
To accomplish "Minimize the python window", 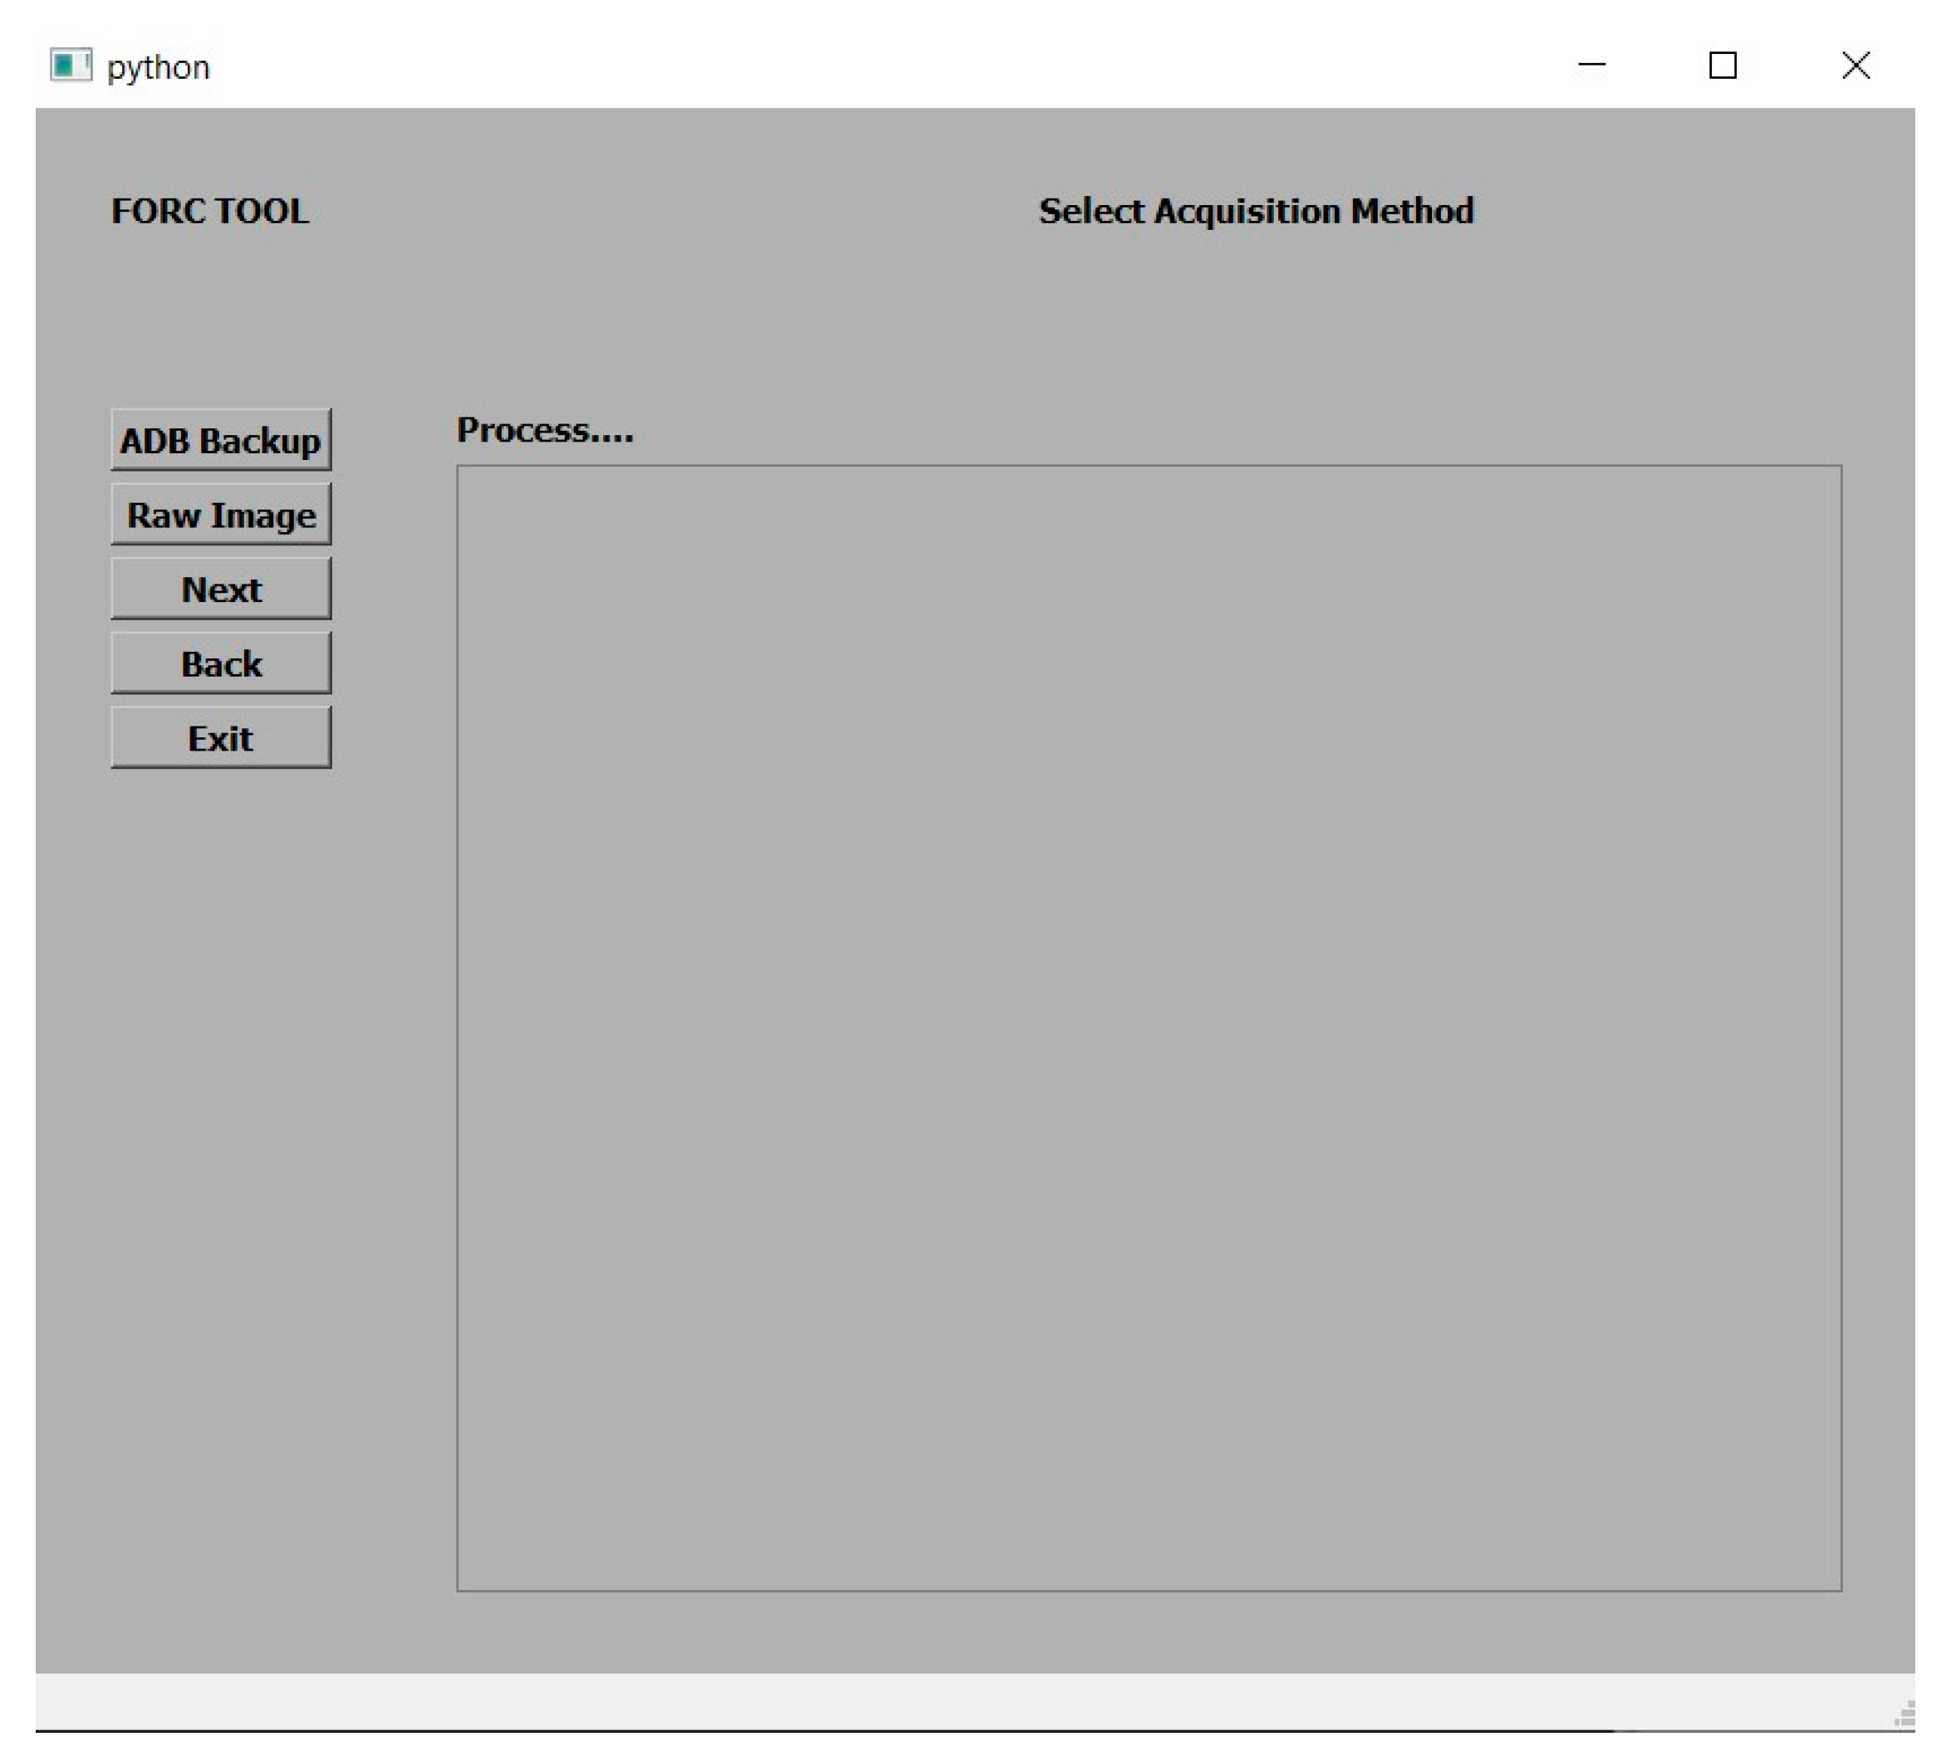I will pos(1591,66).
